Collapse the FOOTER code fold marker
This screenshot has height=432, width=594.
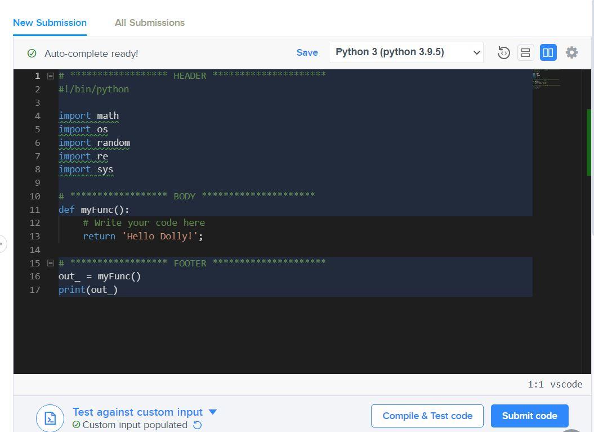[50, 263]
